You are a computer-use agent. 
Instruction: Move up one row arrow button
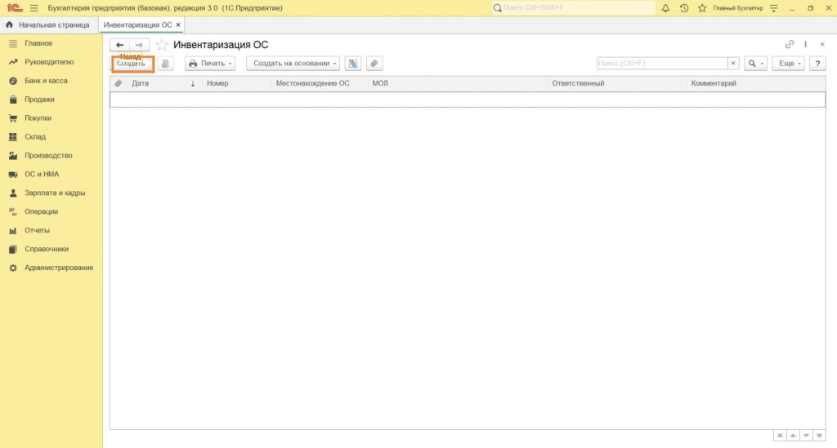(x=793, y=436)
